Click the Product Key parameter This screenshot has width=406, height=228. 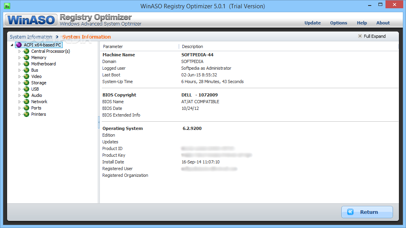(x=114, y=156)
